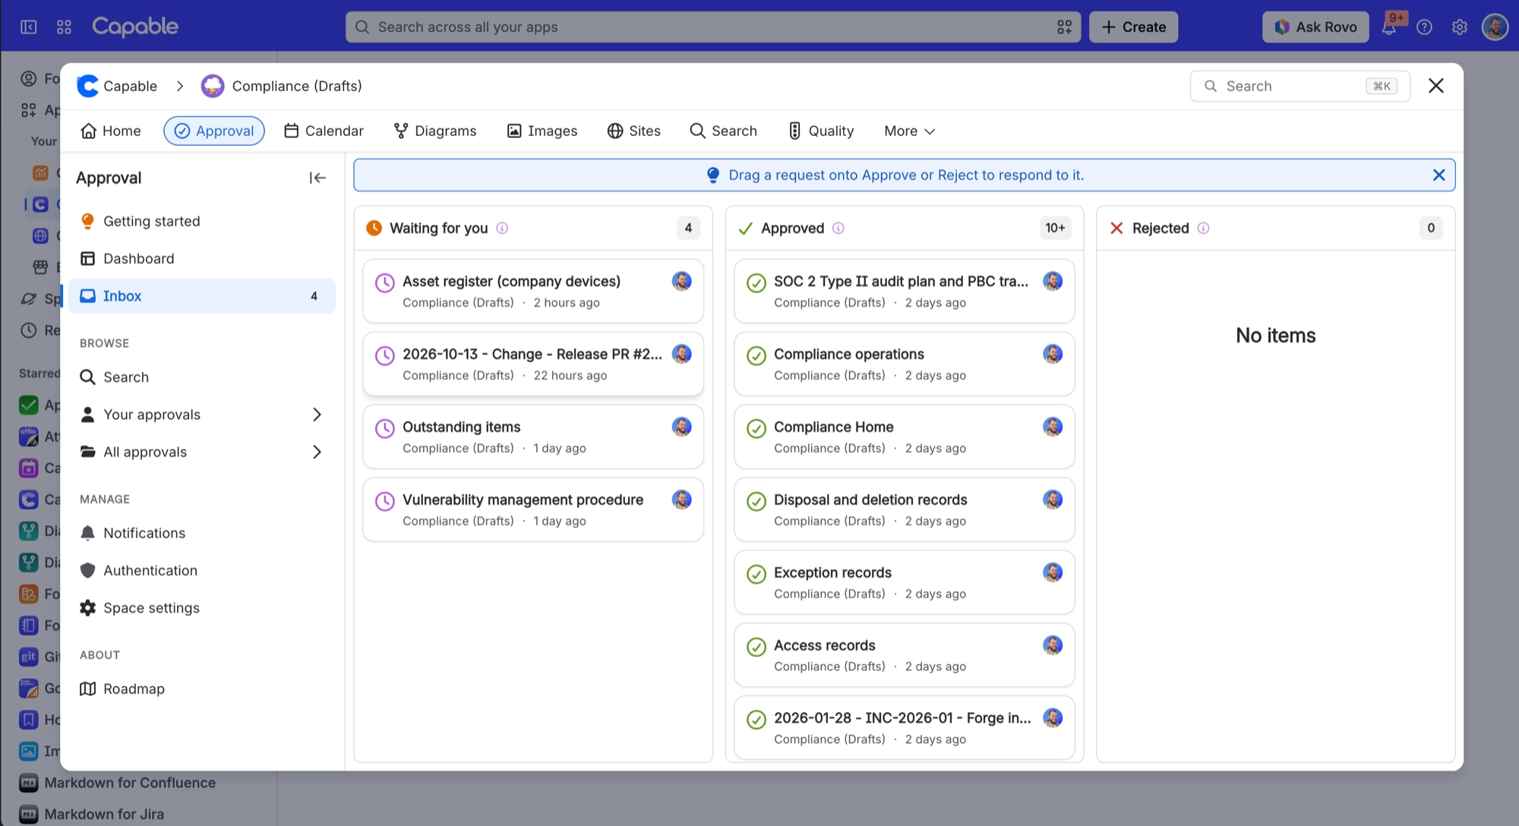Open Getting started in sidebar

click(x=202, y=221)
